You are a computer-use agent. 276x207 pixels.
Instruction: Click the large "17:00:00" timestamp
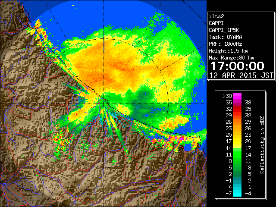pyautogui.click(x=237, y=66)
